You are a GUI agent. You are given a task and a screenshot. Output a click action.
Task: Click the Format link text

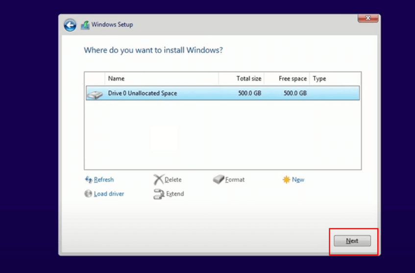pyautogui.click(x=235, y=180)
